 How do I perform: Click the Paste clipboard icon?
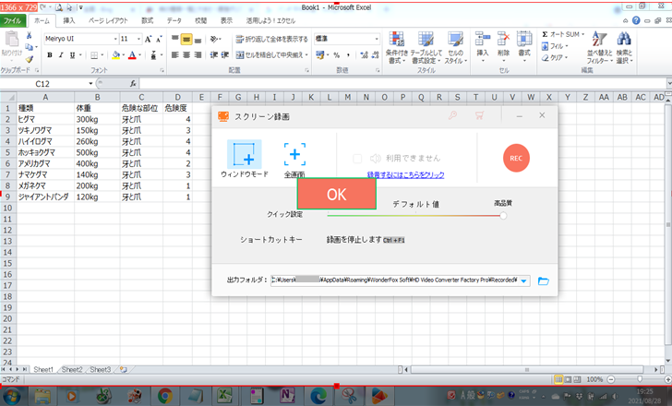point(12,39)
